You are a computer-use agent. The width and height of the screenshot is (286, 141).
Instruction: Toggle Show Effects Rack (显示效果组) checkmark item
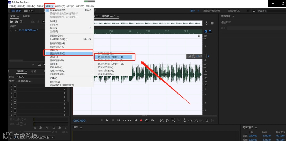pos(69,10)
